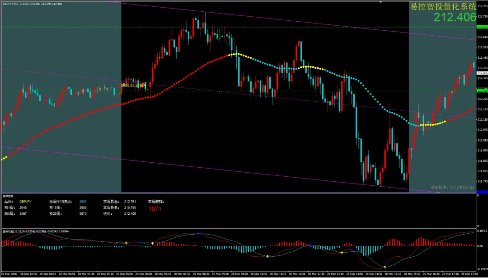Click the '20 Mar 11:50' time axis label
The height and width of the screenshot is (278, 488).
[296, 274]
